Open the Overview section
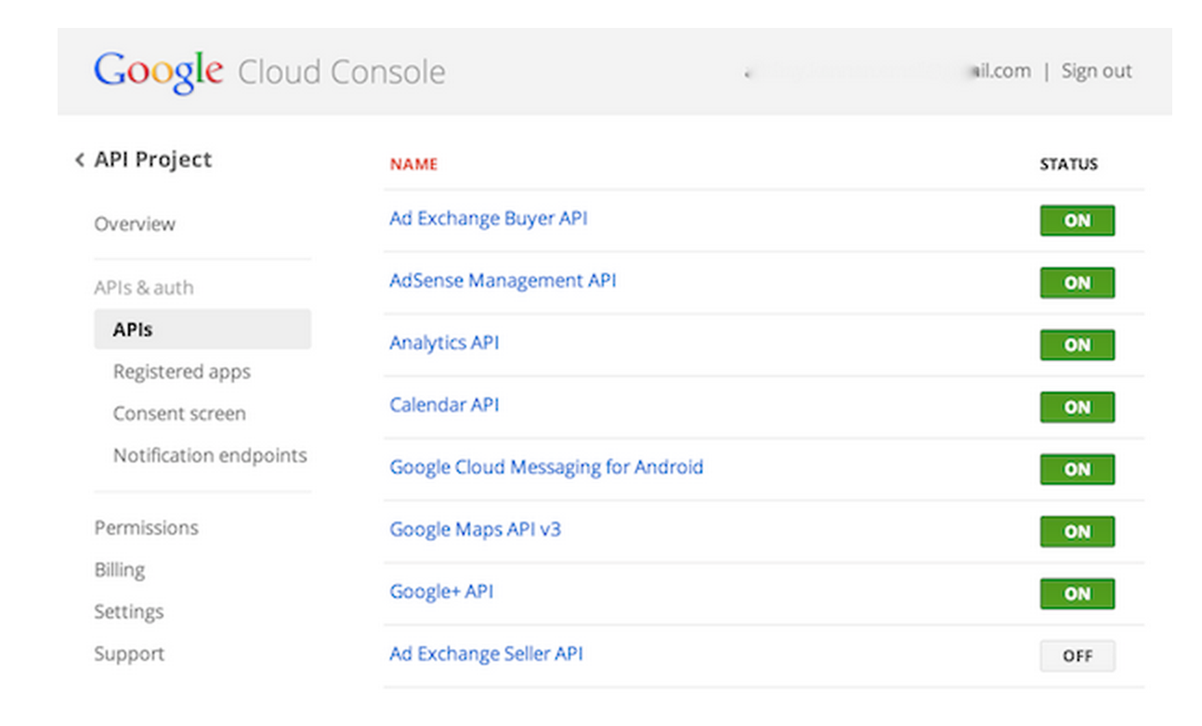 [x=135, y=224]
